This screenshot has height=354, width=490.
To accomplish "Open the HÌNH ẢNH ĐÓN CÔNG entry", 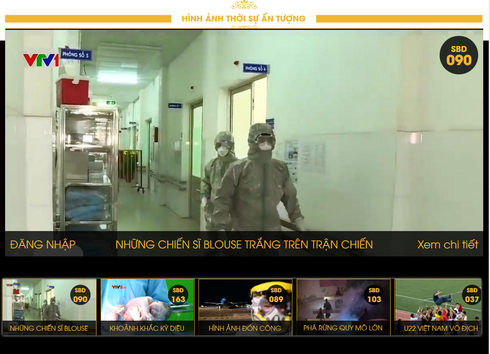I will (245, 307).
